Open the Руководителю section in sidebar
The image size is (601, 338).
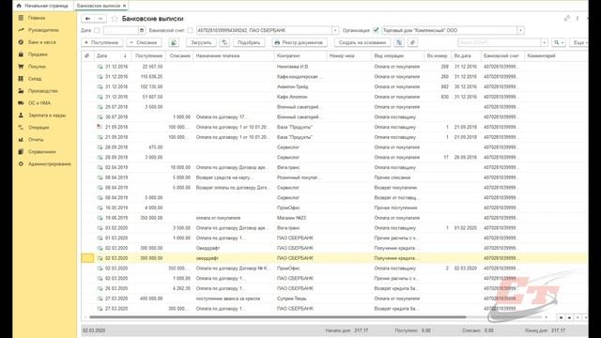pos(44,30)
